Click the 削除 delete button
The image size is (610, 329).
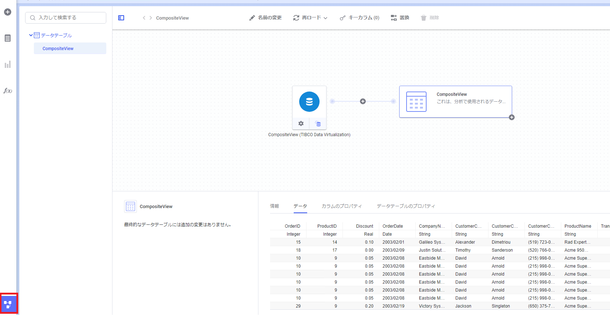click(430, 18)
